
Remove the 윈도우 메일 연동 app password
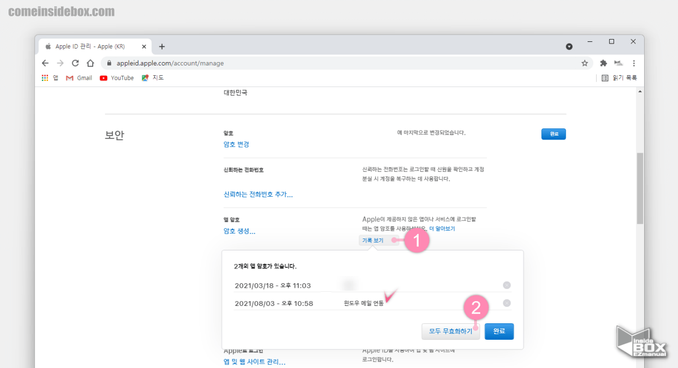[x=507, y=303]
